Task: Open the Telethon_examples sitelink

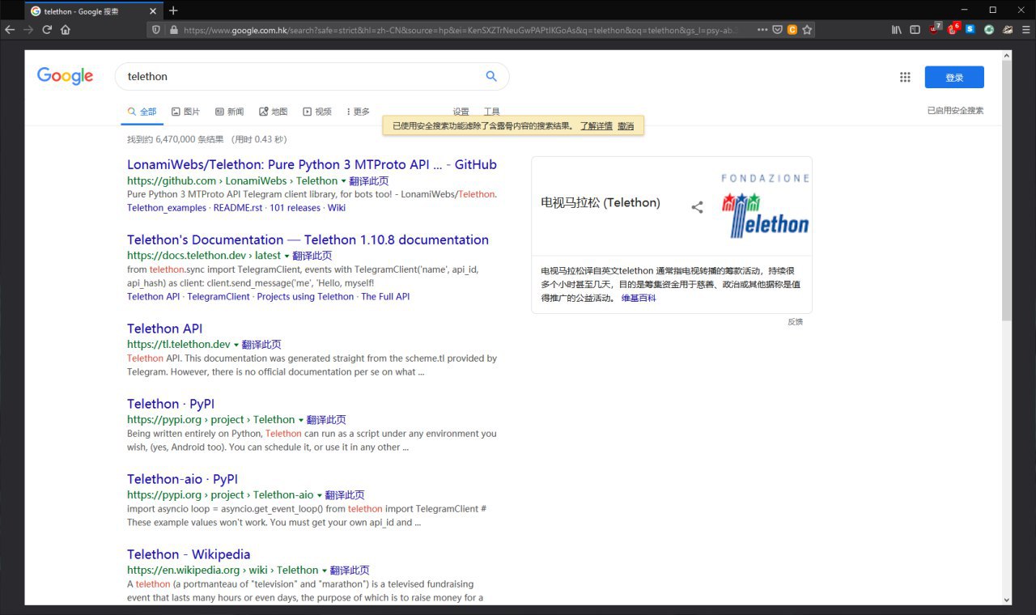Action: coord(167,208)
